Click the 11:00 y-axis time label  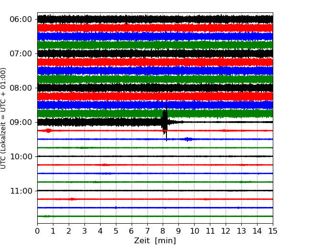tap(21, 191)
